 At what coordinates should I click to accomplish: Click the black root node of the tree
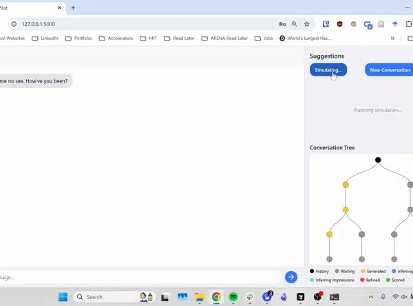tap(378, 160)
